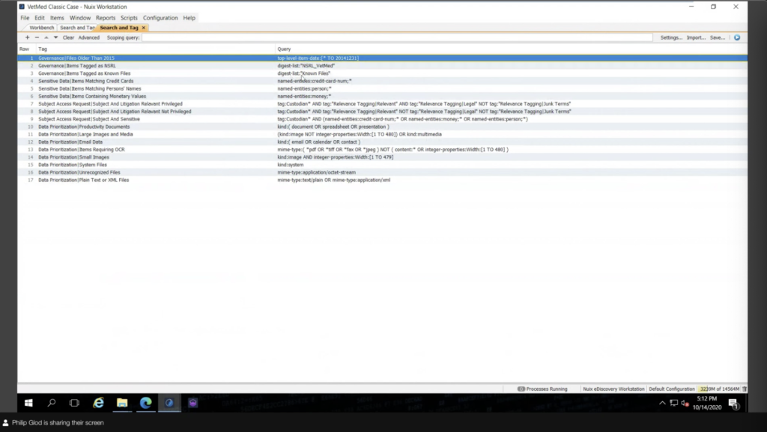The width and height of the screenshot is (767, 432).
Task: Click the Processes Running status indicator
Action: click(x=542, y=389)
